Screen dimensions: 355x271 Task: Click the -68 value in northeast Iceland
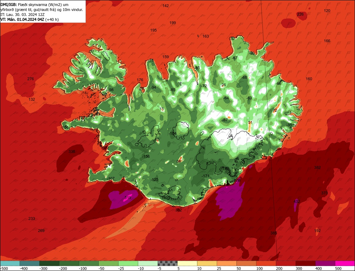click(244, 77)
